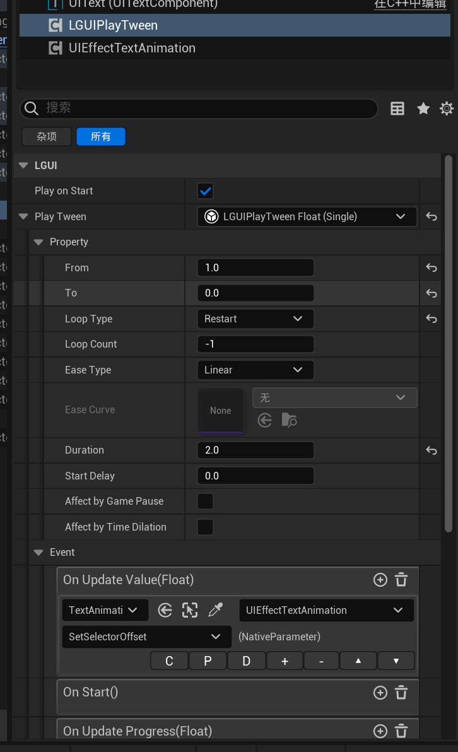This screenshot has height=752, width=458.
Task: Open the Loop Type dropdown
Action: click(x=255, y=319)
